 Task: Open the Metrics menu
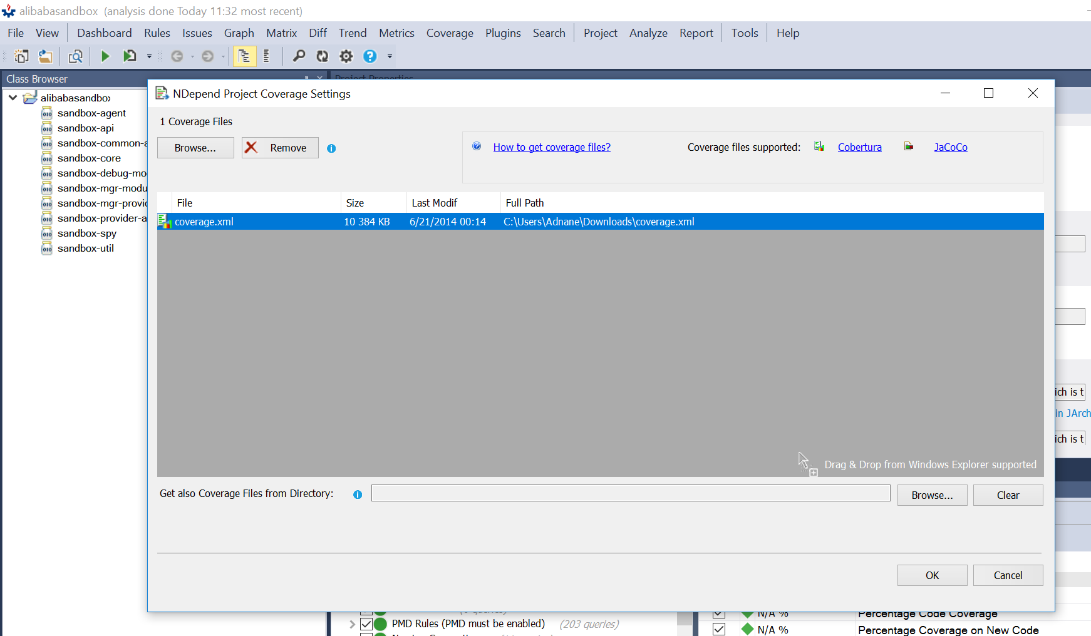[x=396, y=33]
